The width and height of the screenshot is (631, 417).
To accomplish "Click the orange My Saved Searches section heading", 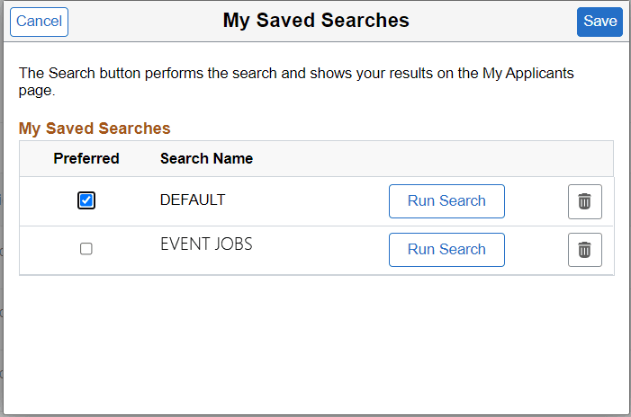I will 95,129.
